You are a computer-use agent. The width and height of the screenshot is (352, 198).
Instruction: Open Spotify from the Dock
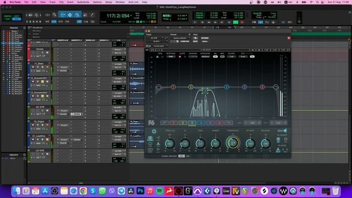point(159,191)
